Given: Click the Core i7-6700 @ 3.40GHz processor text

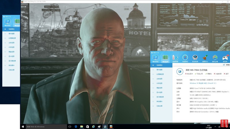Looking at the screenshot, I should [202, 88].
